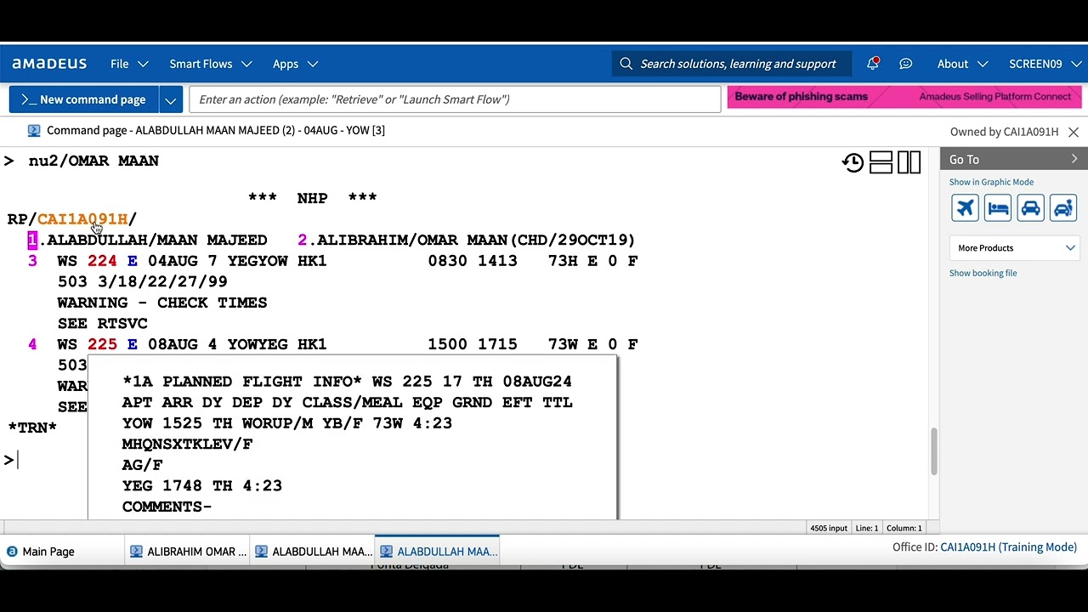This screenshot has height=612, width=1088.
Task: Switch to ALIBRAHIM OMAR tab
Action: point(187,552)
